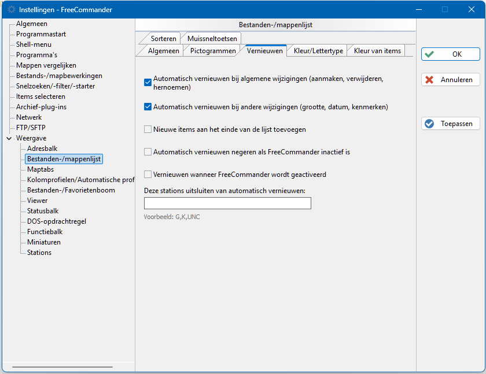Viewport: 486px width, 374px height.
Task: Open the Muissneltoetsen tab
Action: [212, 38]
